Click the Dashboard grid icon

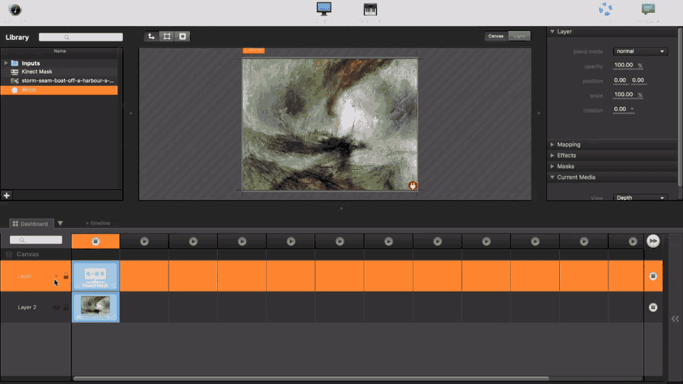(15, 223)
